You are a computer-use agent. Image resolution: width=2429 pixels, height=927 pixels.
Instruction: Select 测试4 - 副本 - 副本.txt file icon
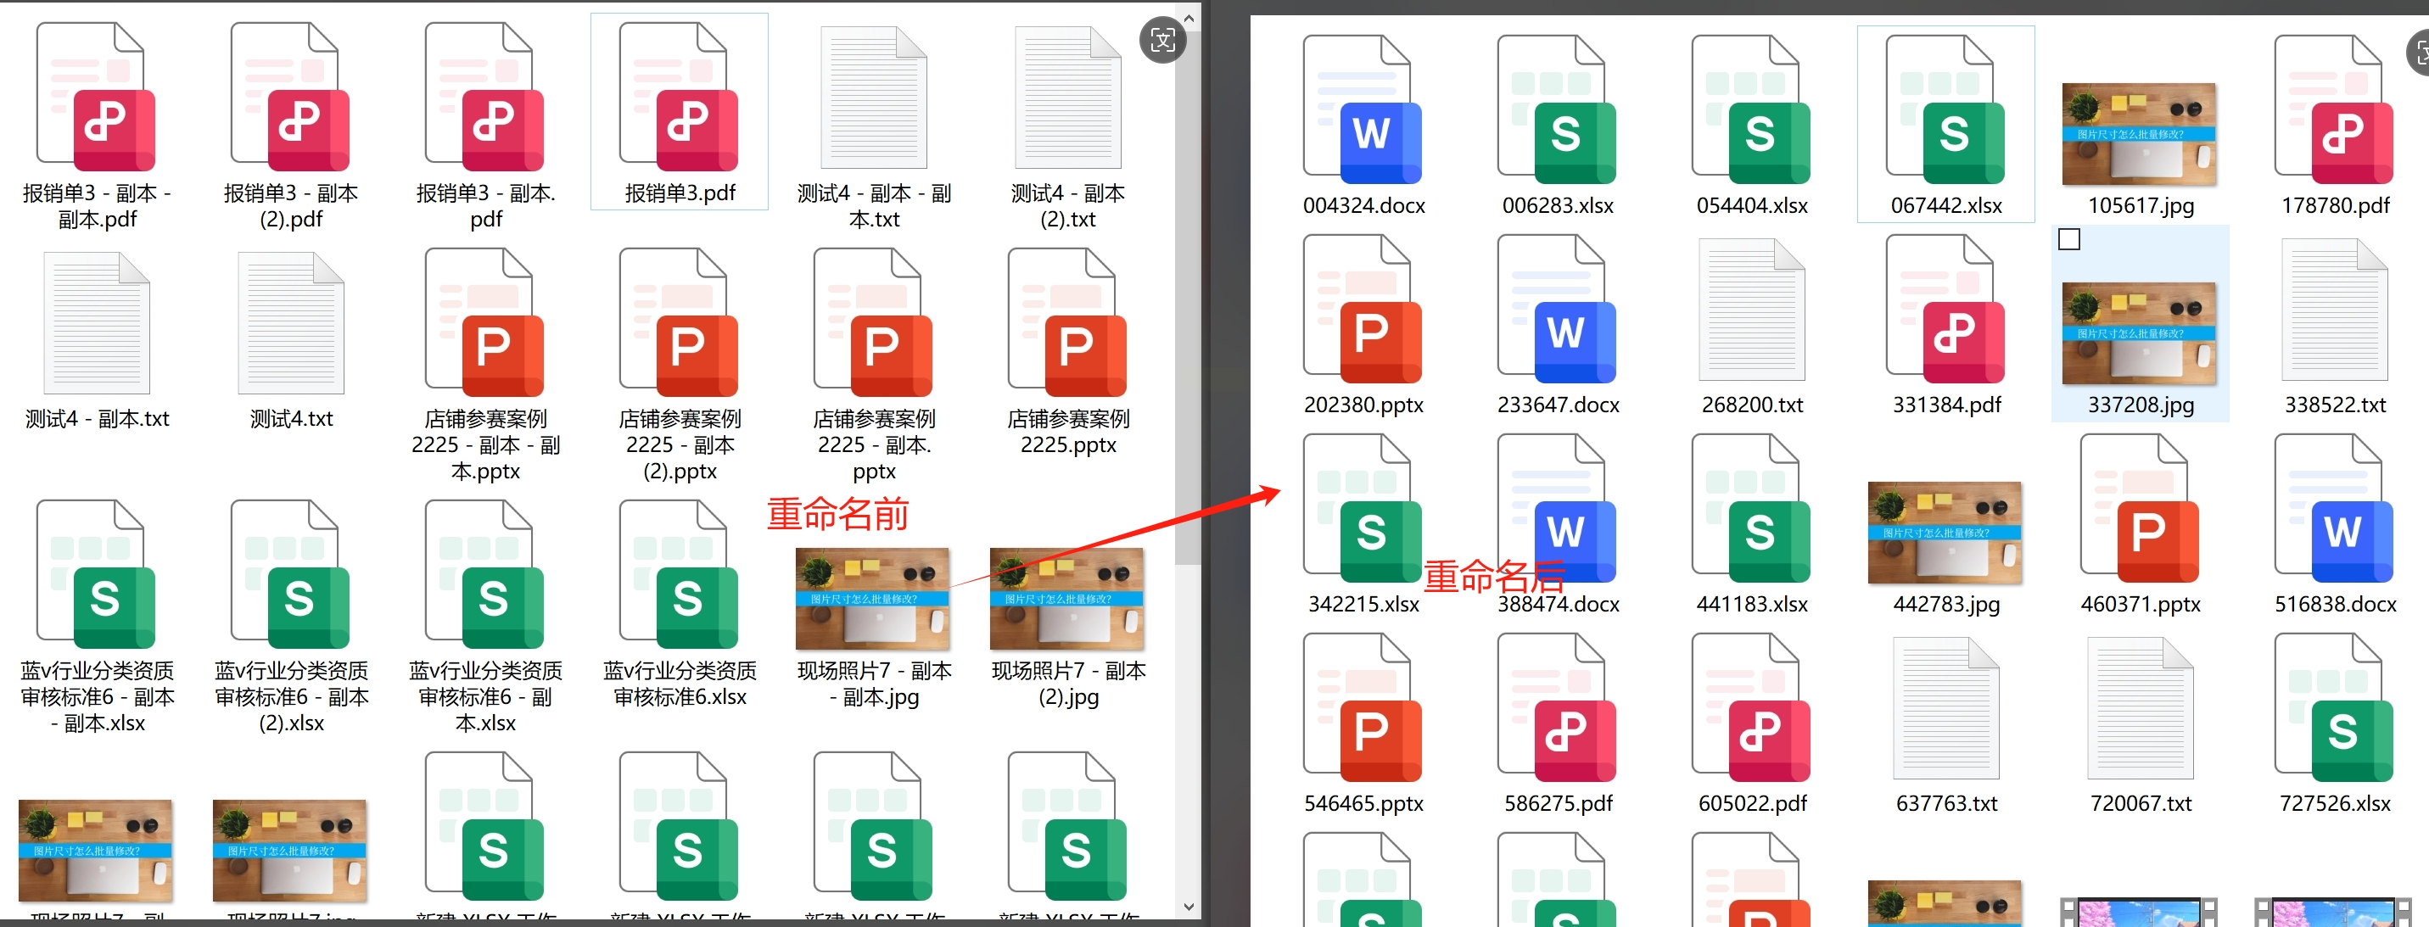tap(873, 98)
